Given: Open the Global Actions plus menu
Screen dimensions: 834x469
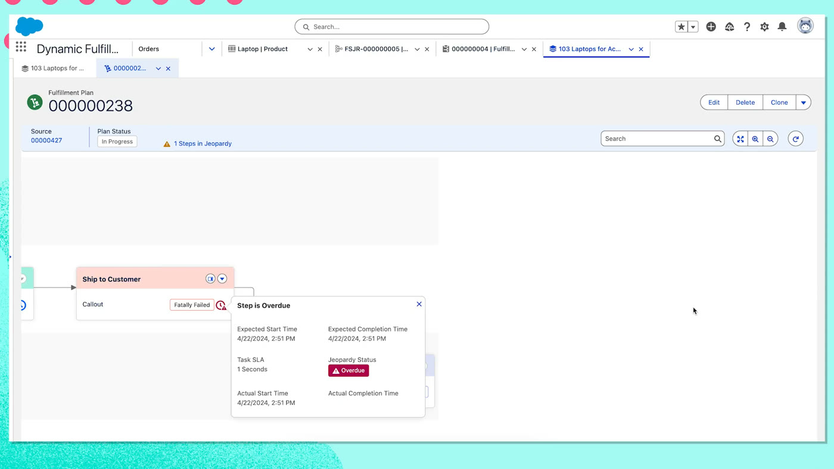Looking at the screenshot, I should pos(711,27).
